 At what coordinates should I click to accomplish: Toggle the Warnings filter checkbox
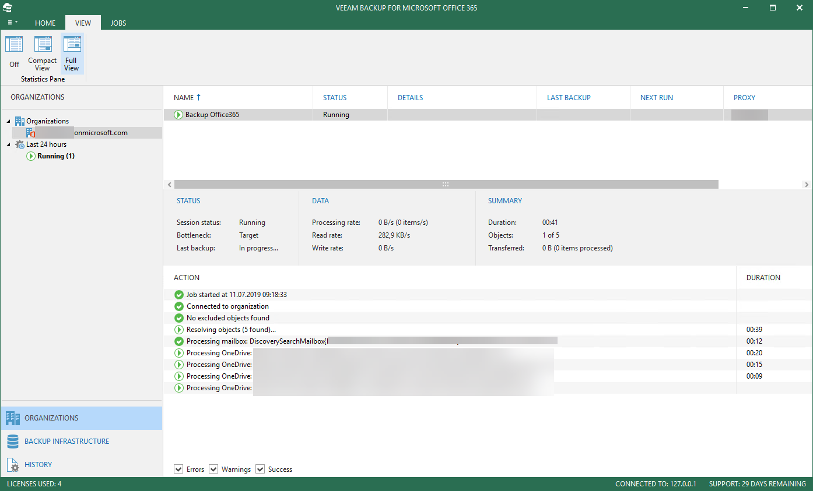click(x=213, y=469)
